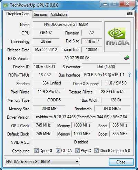138x170 pixels.
Task: Click the NVIDIA SLI field Disabled
Action: 81,142
